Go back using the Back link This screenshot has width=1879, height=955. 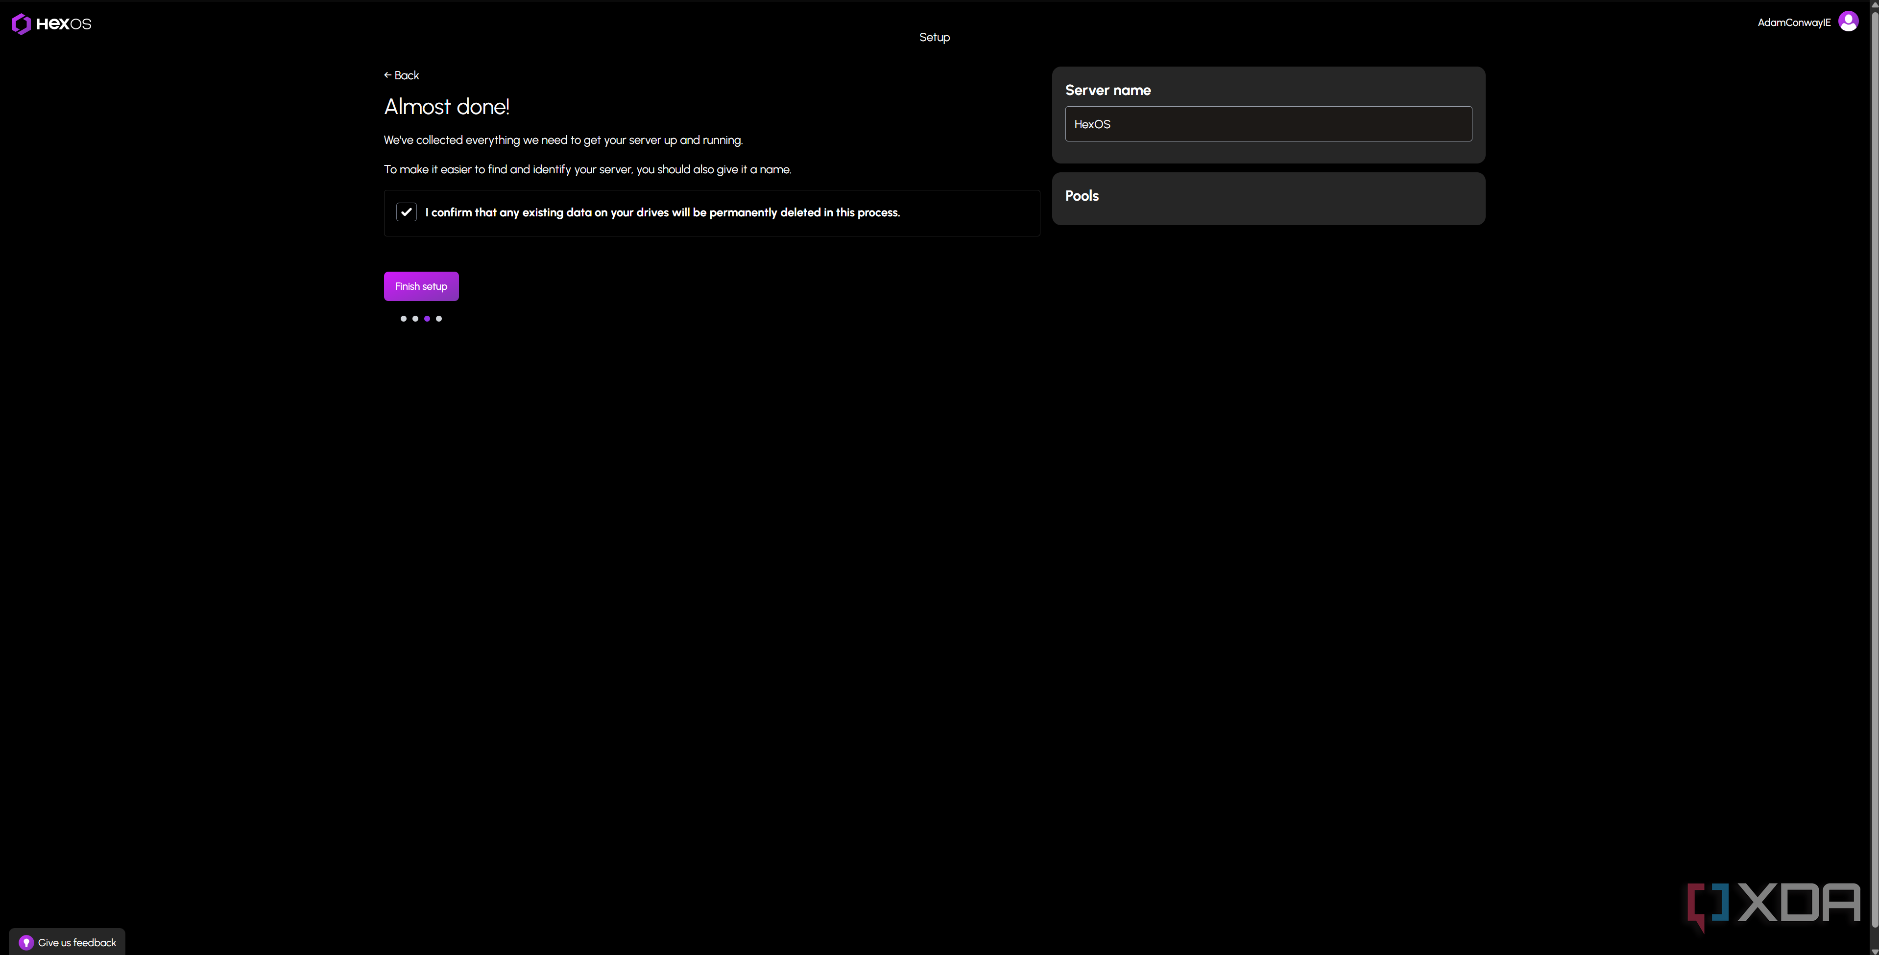[x=401, y=75]
